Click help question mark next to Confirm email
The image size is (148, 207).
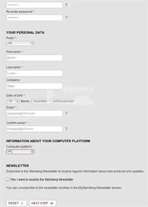click(66, 129)
